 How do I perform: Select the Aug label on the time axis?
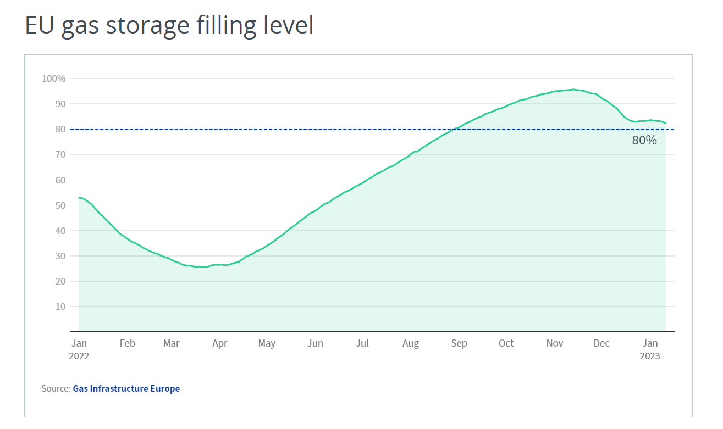tap(411, 343)
